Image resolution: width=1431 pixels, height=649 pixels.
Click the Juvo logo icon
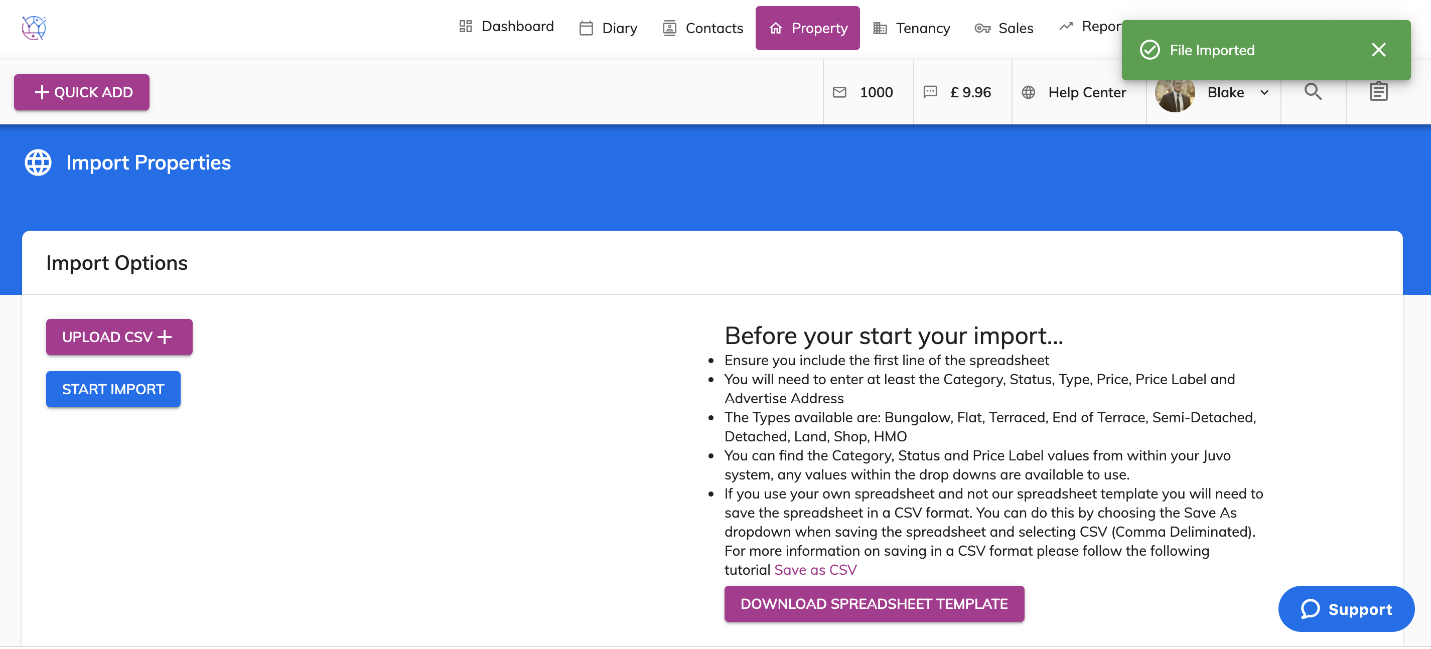point(34,27)
